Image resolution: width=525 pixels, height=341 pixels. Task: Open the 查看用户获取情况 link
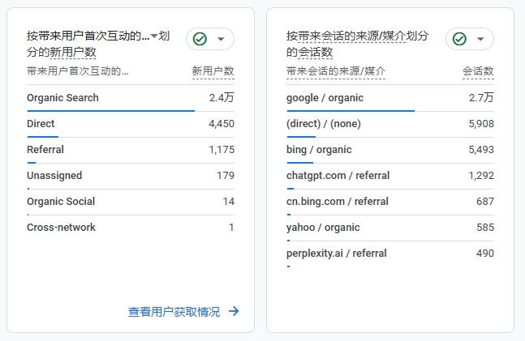[174, 312]
